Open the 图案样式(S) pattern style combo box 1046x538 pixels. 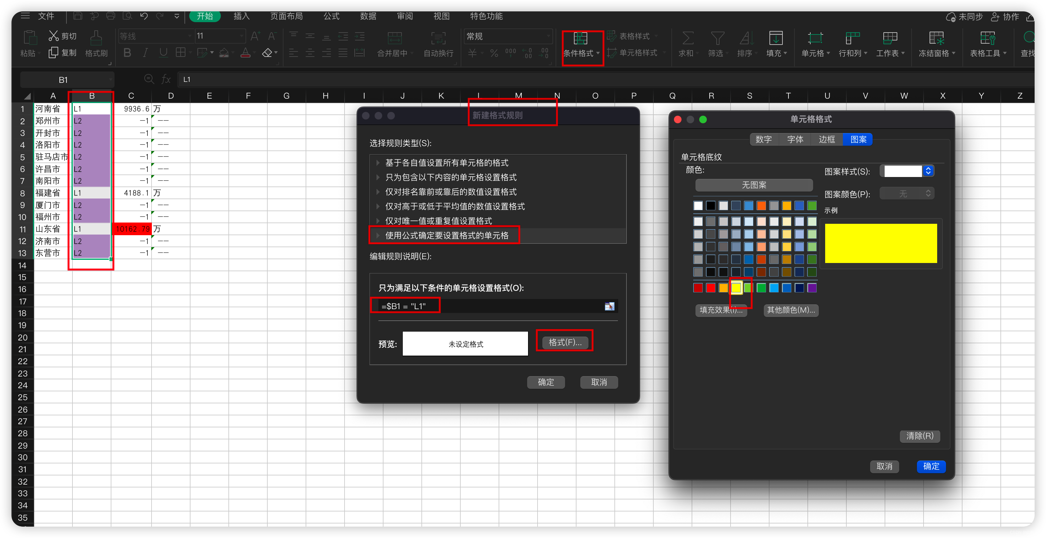click(x=907, y=171)
